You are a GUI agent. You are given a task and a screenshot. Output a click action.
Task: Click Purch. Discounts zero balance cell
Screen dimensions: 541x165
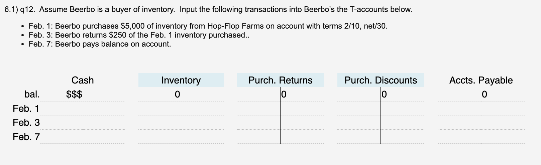coord(402,94)
